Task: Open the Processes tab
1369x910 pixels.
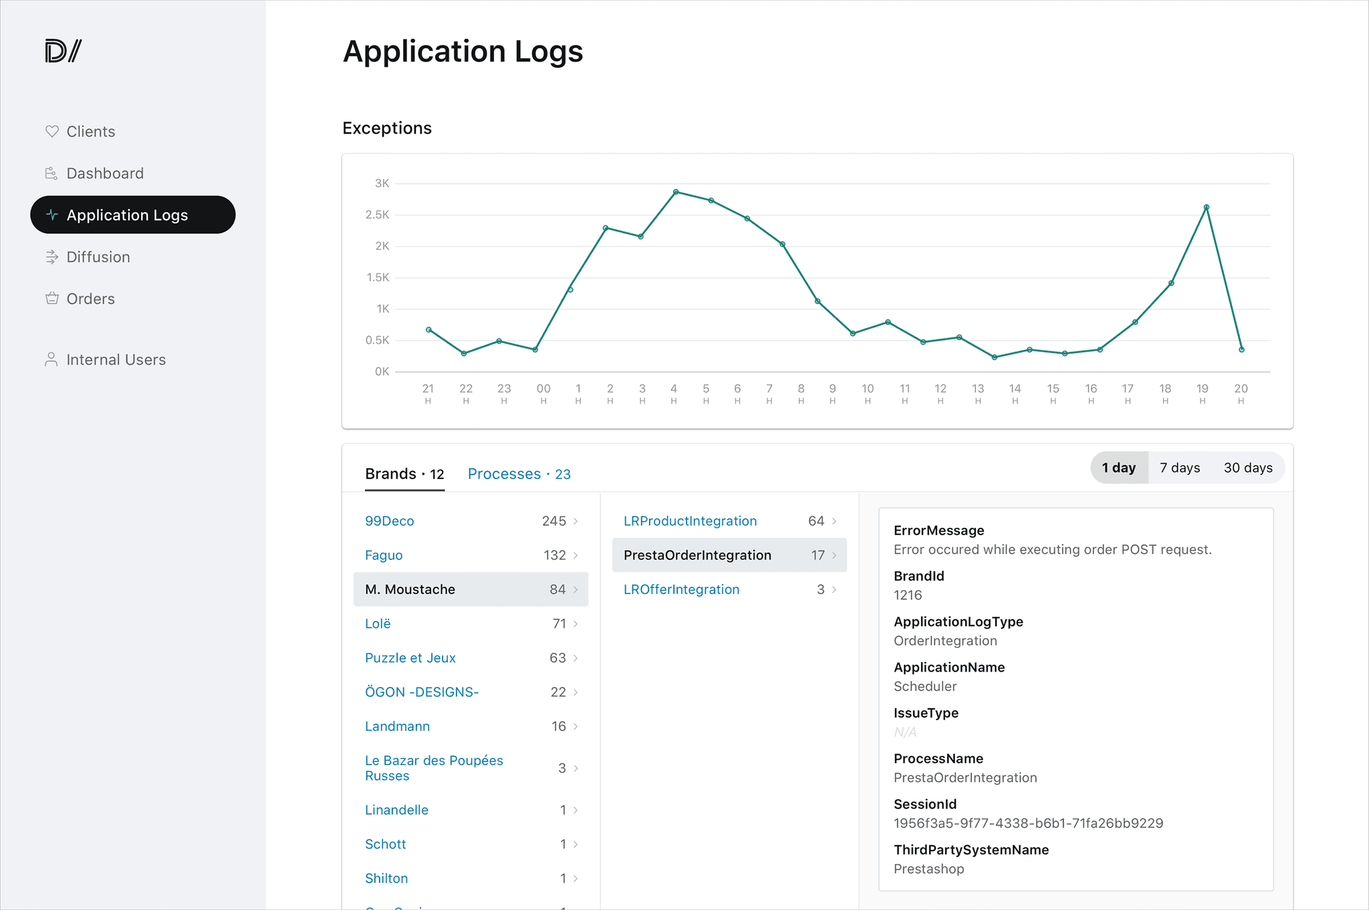Action: tap(519, 474)
